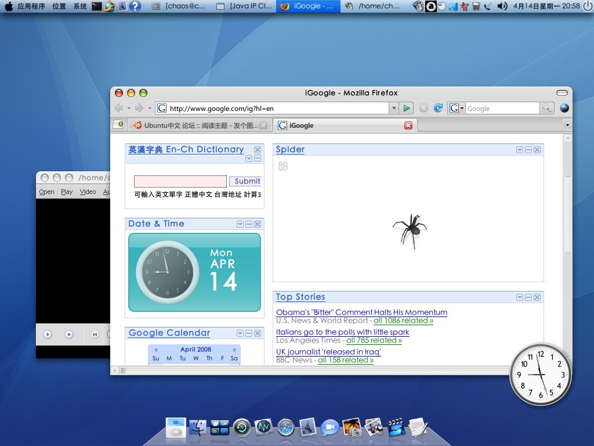Switch to the Ubuntu中文 论坛 tab
Image resolution: width=594 pixels, height=446 pixels.
point(200,125)
